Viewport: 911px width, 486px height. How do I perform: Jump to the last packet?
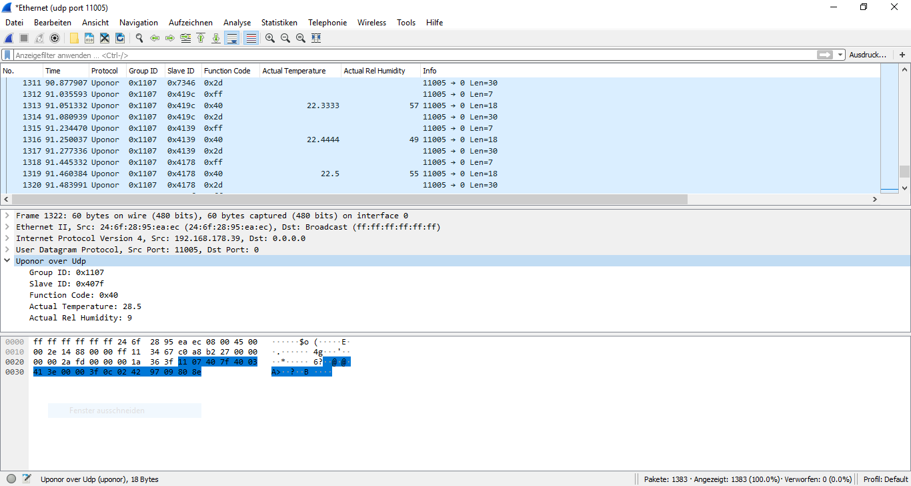click(x=216, y=38)
